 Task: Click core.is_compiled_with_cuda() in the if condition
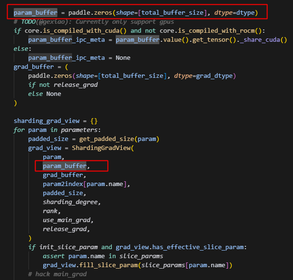76,31
